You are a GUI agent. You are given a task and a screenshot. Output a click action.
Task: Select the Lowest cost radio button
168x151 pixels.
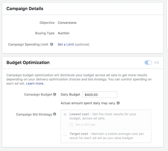coord(65,114)
